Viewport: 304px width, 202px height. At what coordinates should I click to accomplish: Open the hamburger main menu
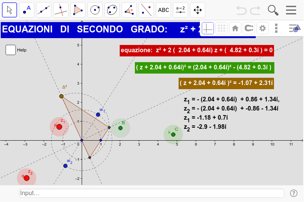click(x=291, y=10)
